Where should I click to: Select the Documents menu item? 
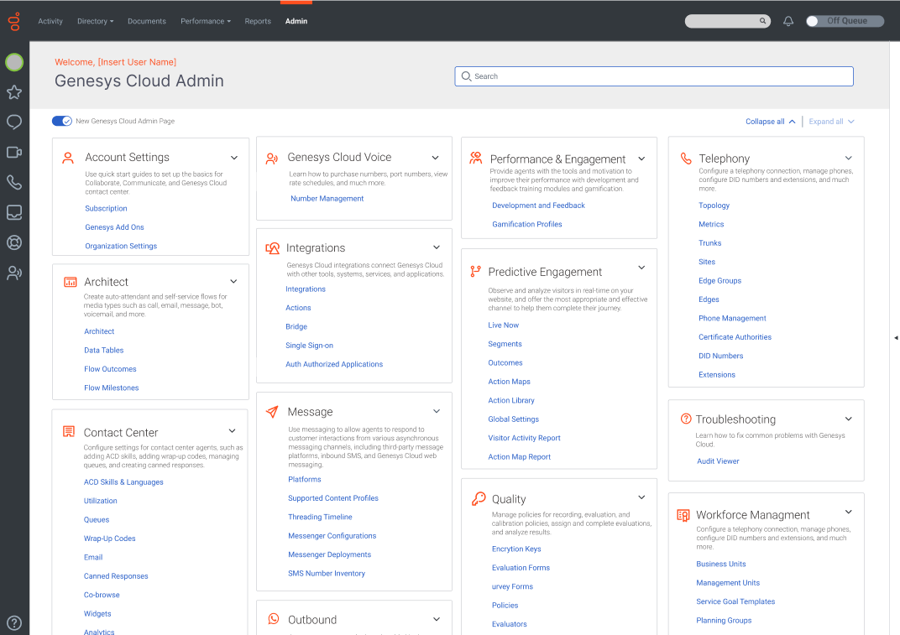[147, 21]
